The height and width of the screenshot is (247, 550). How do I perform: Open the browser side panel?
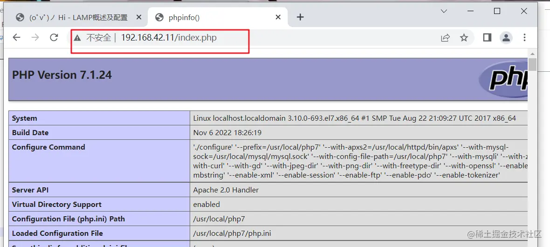487,38
